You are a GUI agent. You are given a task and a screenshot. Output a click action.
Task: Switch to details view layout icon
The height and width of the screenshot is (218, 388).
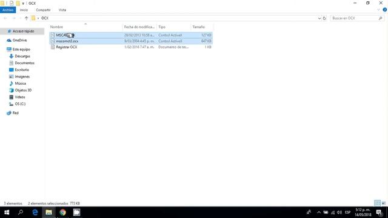tap(377, 203)
